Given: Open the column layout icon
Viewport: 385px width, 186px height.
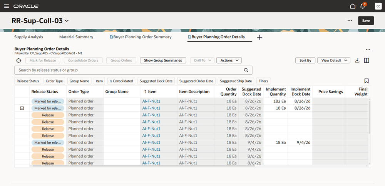Looking at the screenshot, I should pyautogui.click(x=367, y=61).
